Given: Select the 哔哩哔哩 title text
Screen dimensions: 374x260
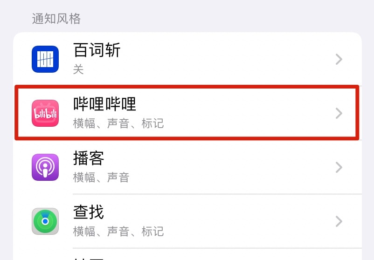Looking at the screenshot, I should coord(105,104).
